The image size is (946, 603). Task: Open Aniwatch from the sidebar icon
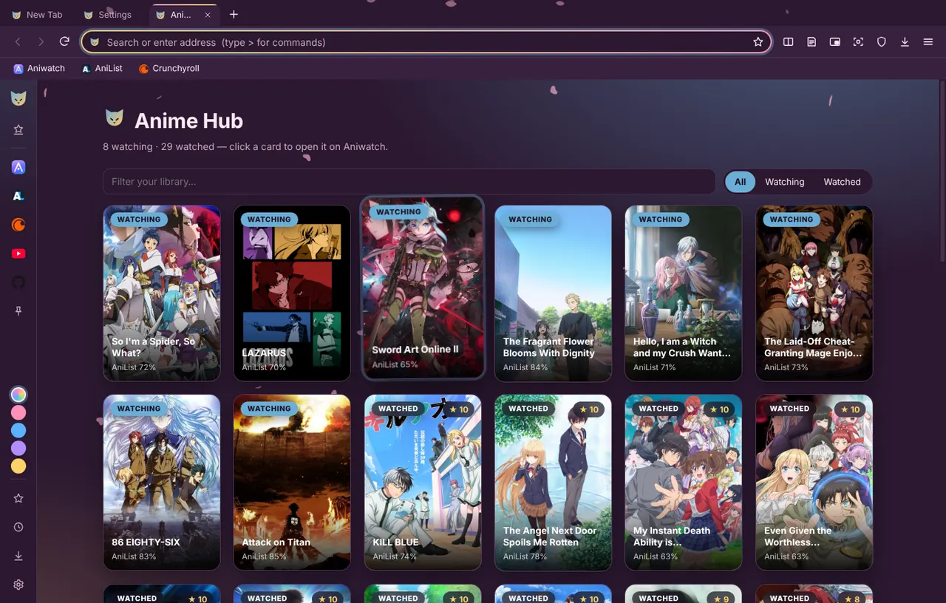coord(18,167)
